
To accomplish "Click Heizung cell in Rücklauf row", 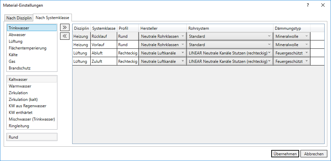I will tap(82, 36).
